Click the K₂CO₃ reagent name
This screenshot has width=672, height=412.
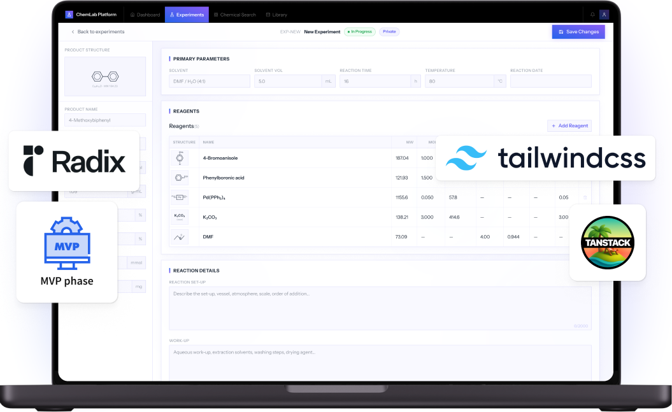[x=210, y=217]
